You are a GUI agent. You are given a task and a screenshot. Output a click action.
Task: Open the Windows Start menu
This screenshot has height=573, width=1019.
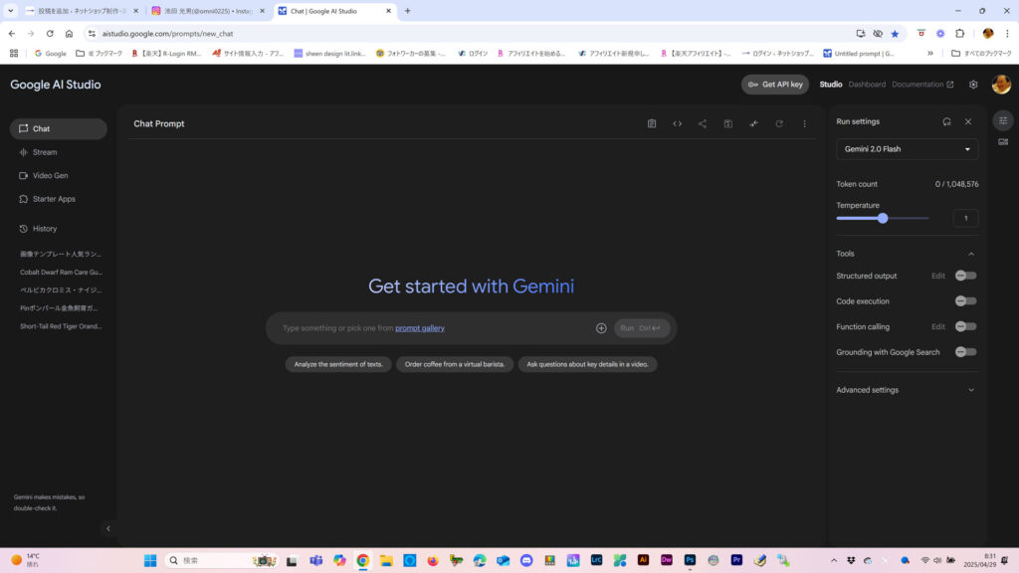pos(150,560)
